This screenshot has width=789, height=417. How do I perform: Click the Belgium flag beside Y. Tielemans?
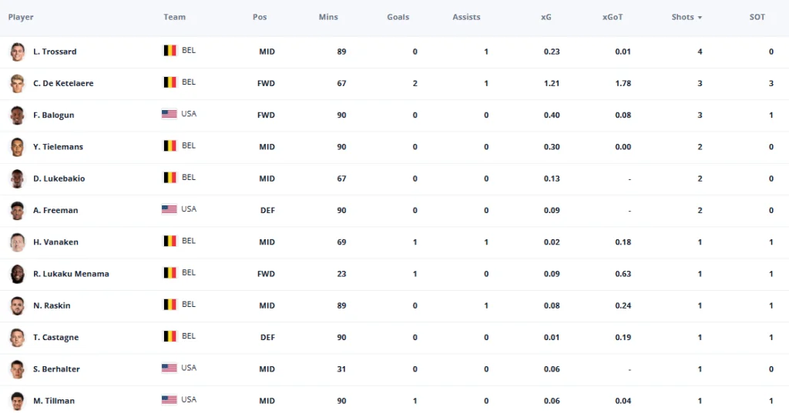tap(170, 145)
